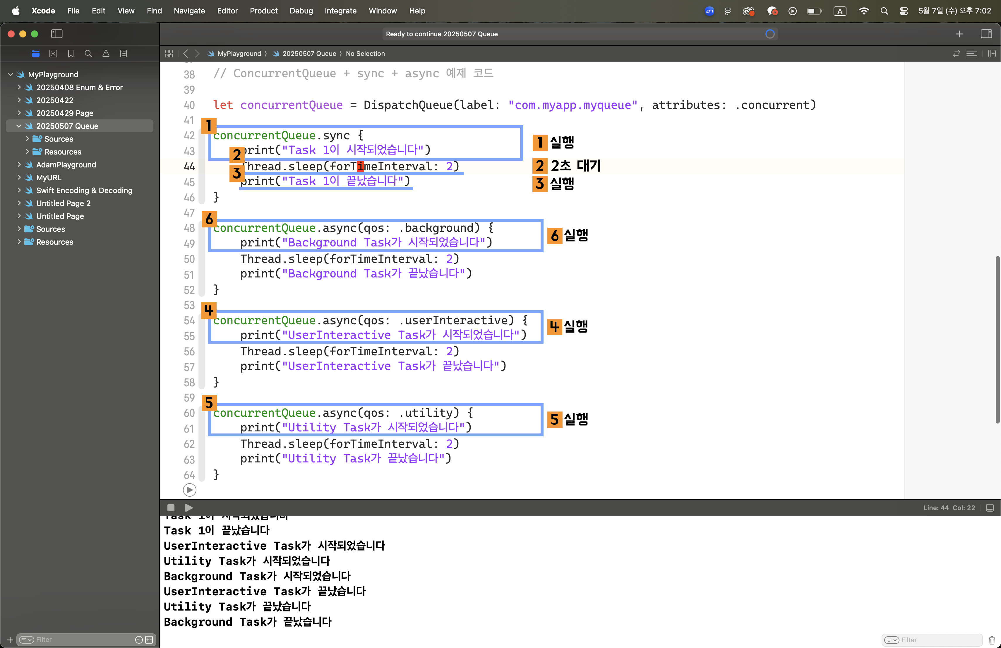1001x648 pixels.
Task: Collapse the MyPlayground root item
Action: coord(11,74)
